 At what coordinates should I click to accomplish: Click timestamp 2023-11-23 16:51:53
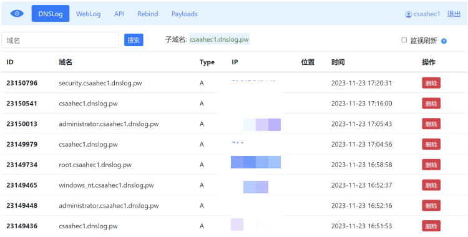tap(361, 226)
